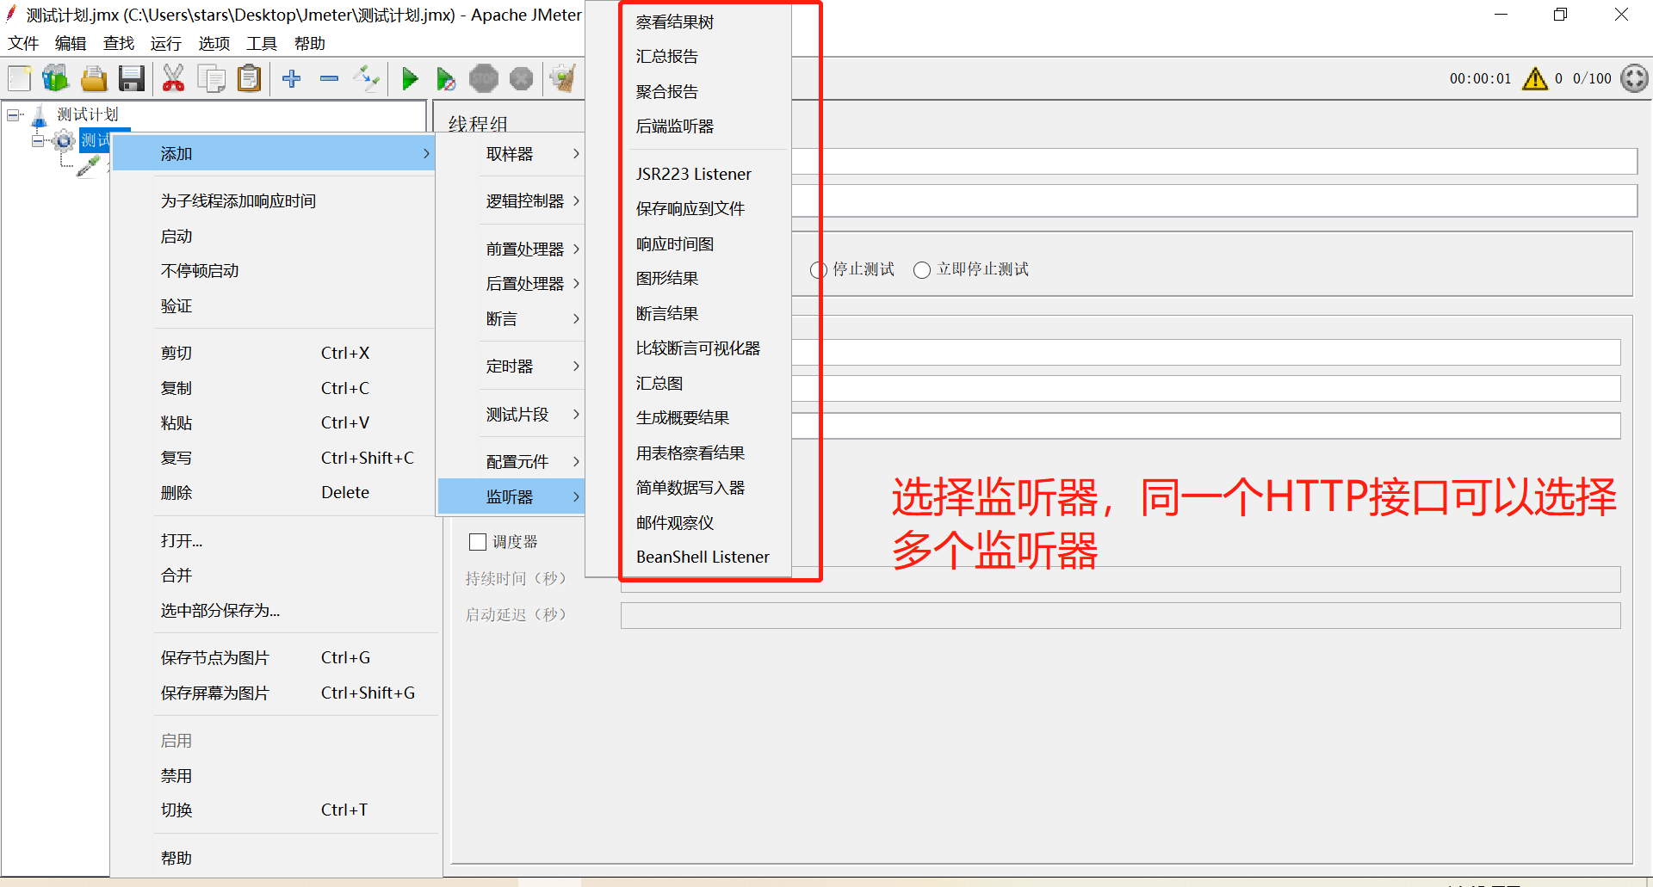Enable the 调度器 checkbox
1653x887 pixels.
coord(479,541)
